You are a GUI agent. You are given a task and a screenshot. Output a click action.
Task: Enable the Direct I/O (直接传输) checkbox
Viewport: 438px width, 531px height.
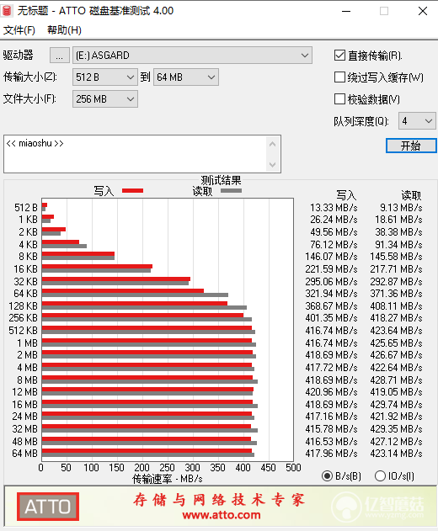click(x=339, y=56)
